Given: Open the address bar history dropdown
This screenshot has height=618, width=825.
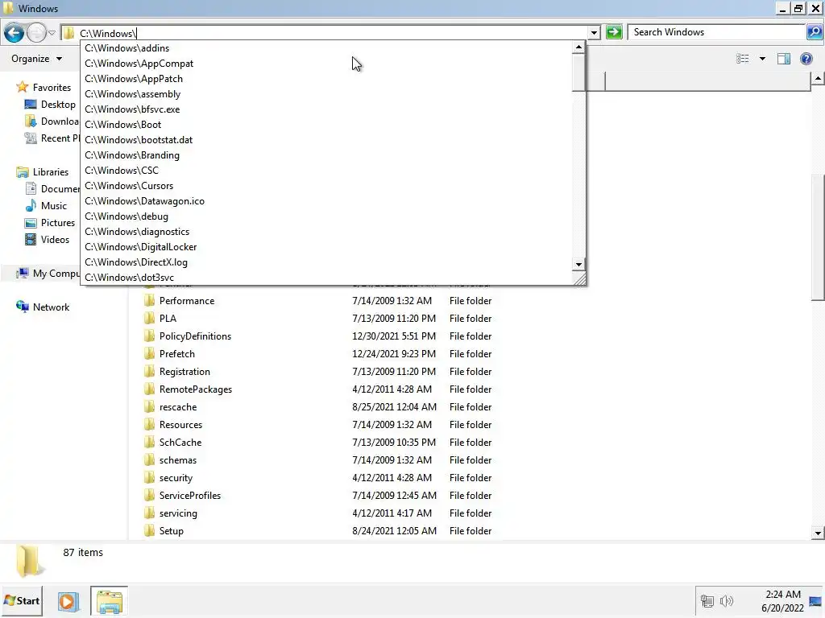Looking at the screenshot, I should [594, 32].
